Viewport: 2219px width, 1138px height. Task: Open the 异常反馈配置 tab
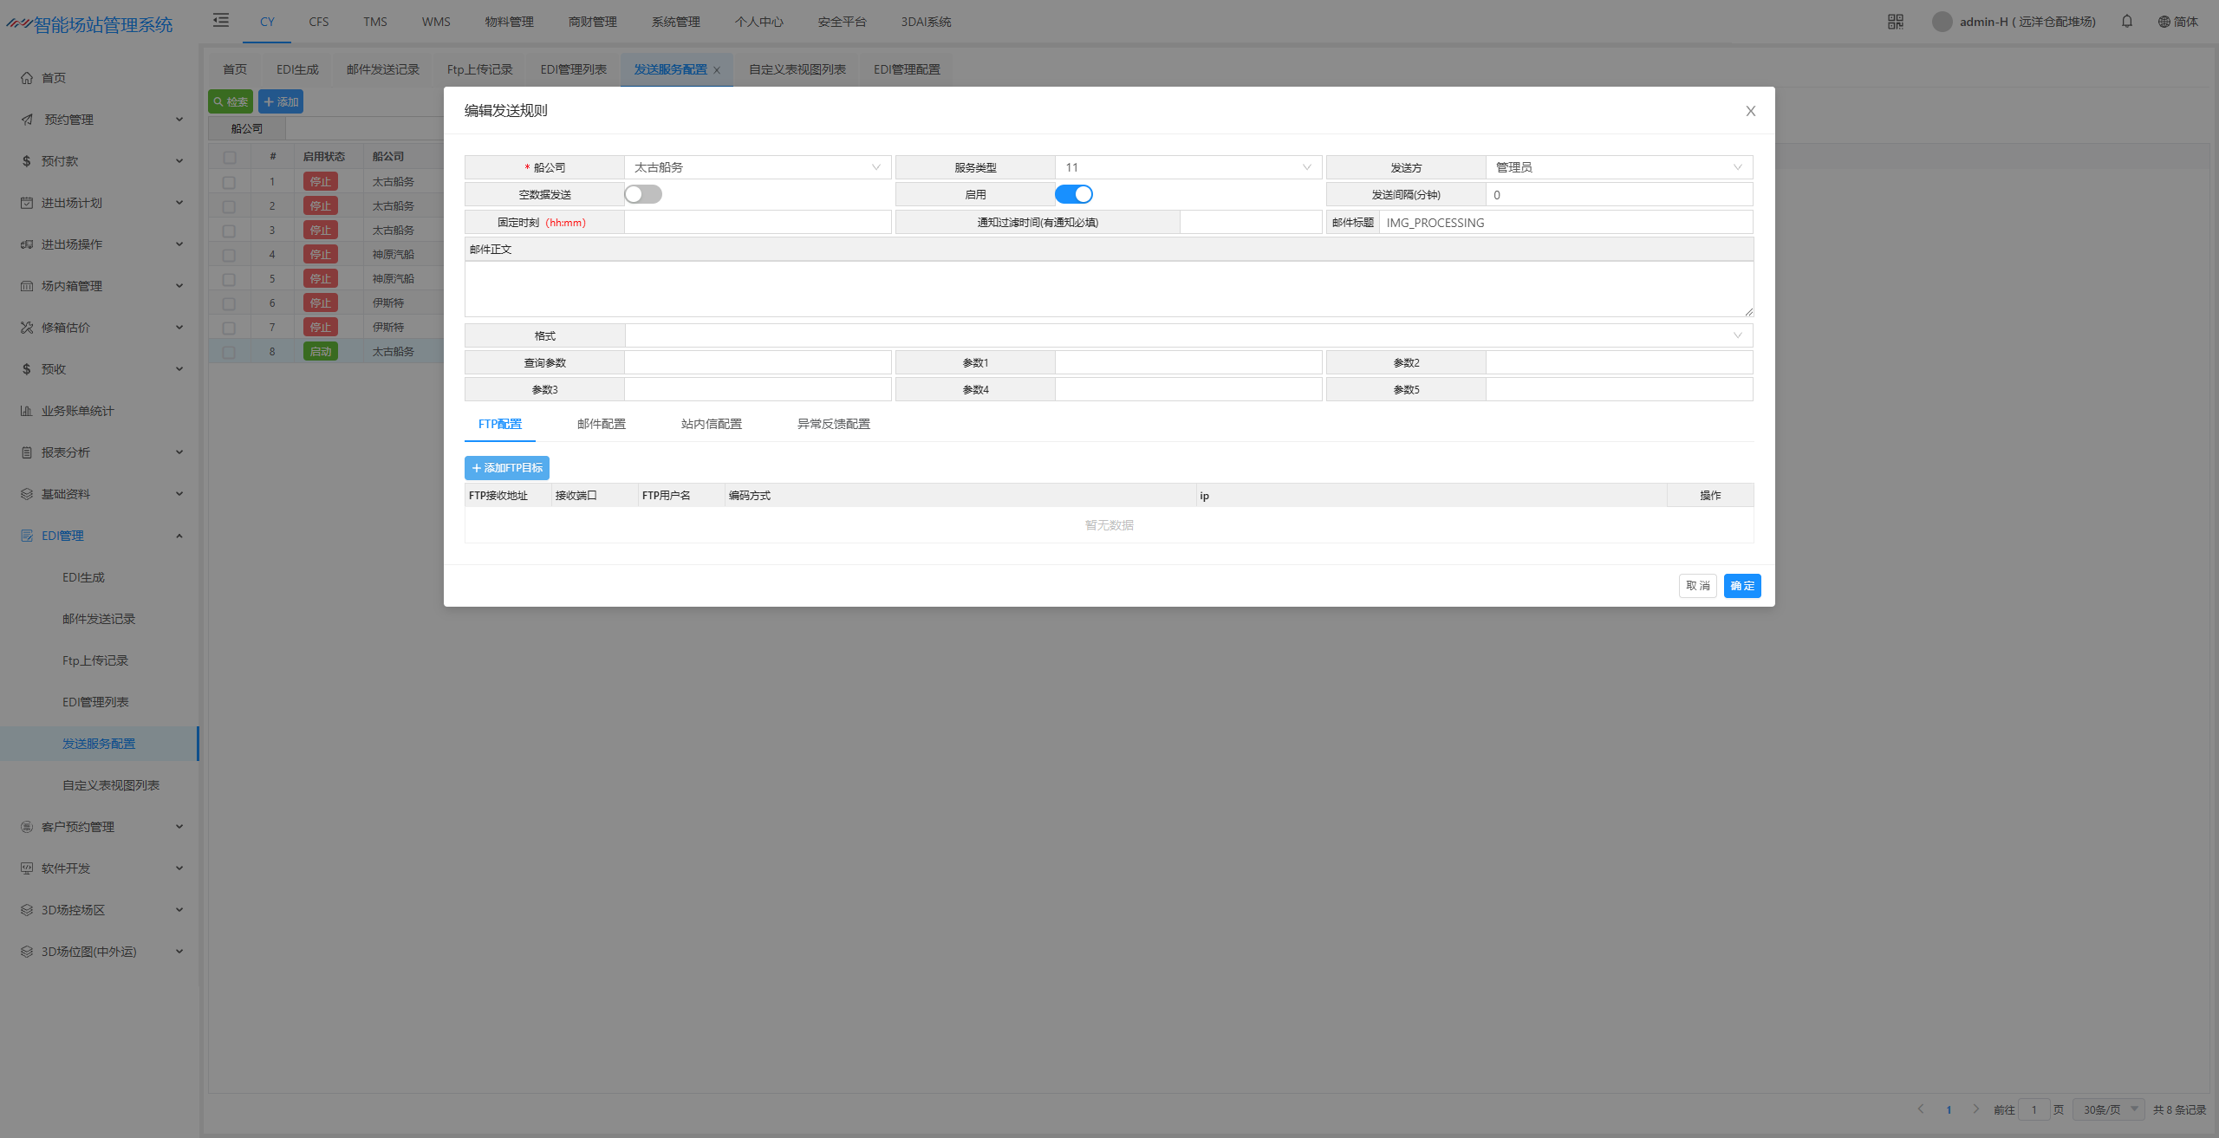click(x=833, y=424)
